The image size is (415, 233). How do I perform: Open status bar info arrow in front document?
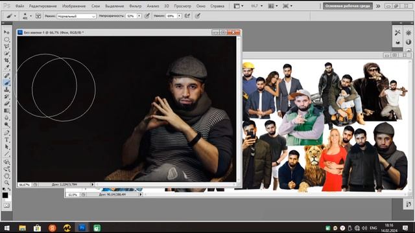tap(92, 184)
